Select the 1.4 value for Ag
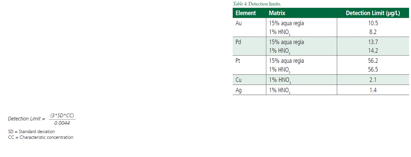This screenshot has height=157, width=411. pos(373,90)
